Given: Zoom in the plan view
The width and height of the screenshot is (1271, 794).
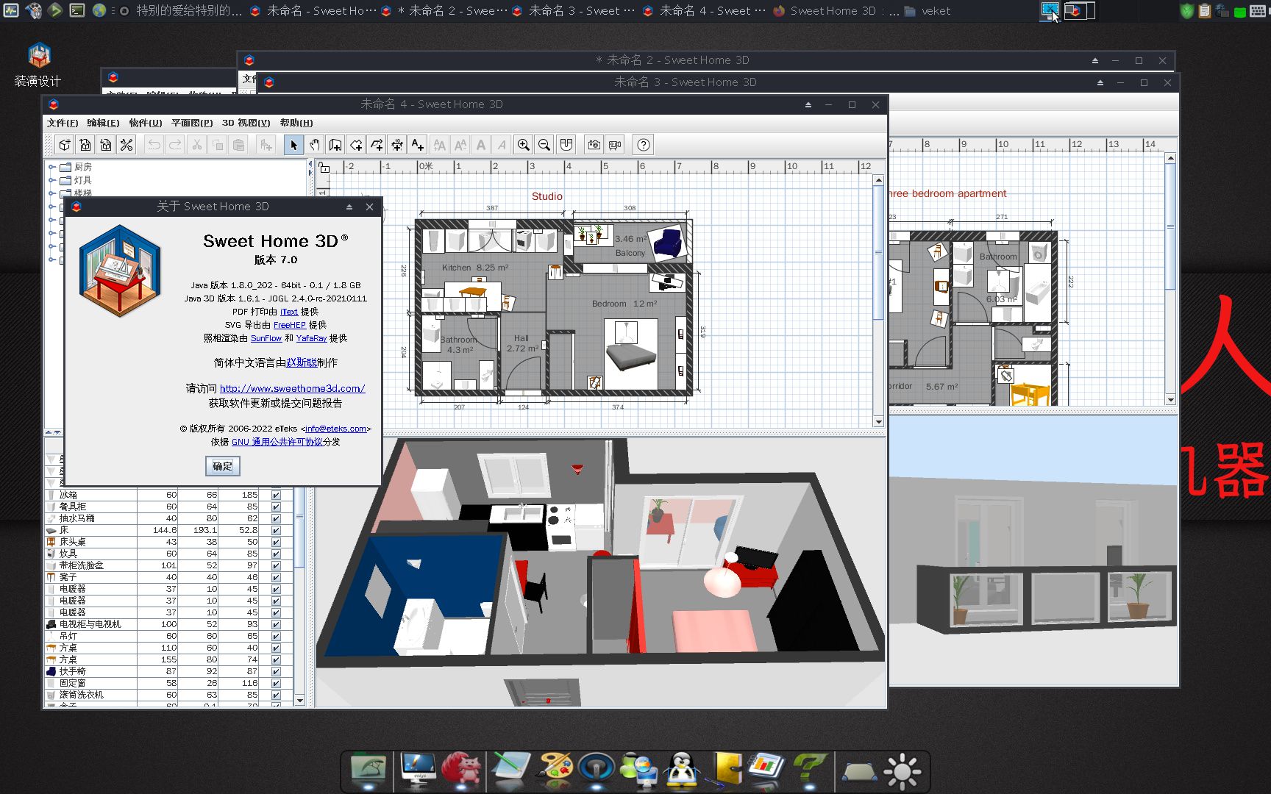Looking at the screenshot, I should 523,145.
